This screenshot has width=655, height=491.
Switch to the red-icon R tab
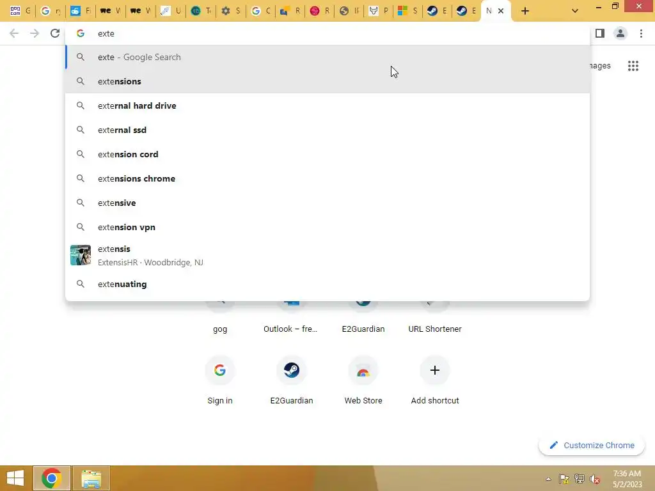click(320, 11)
